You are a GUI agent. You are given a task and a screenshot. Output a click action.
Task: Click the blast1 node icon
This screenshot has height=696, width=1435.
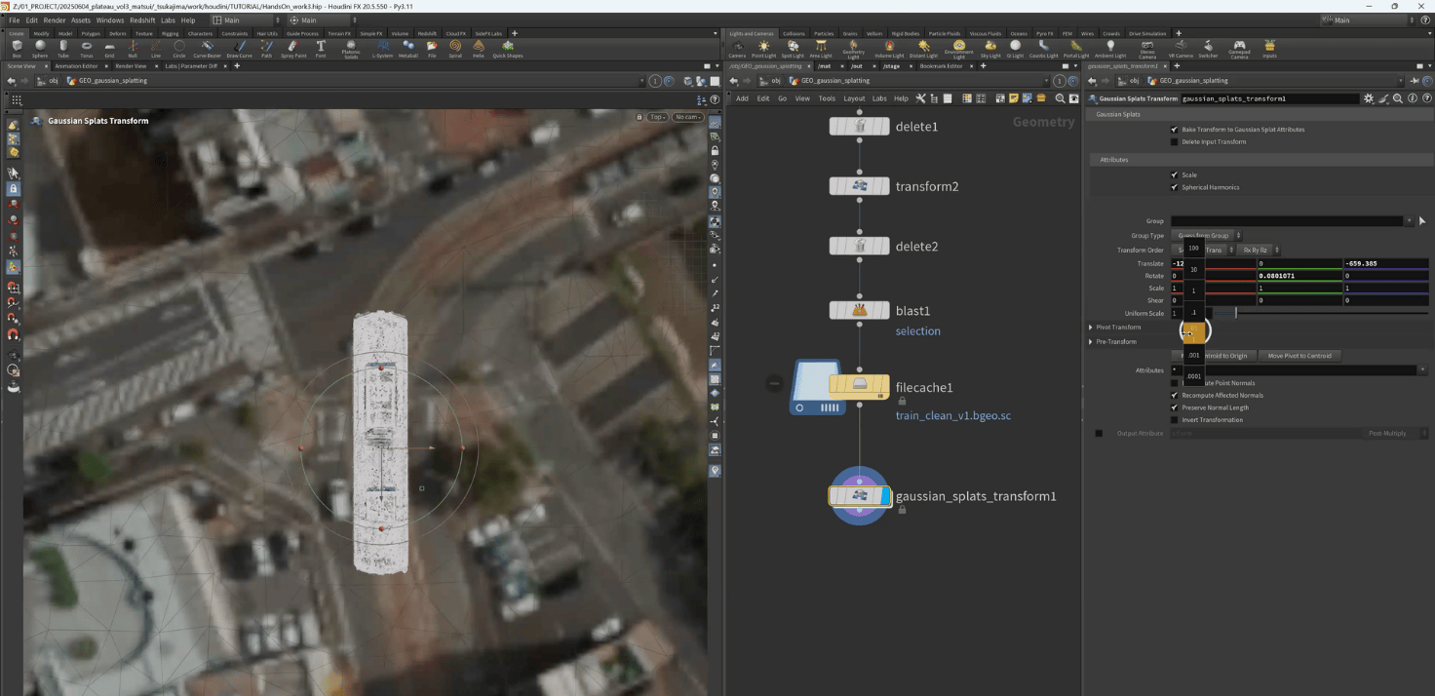859,310
